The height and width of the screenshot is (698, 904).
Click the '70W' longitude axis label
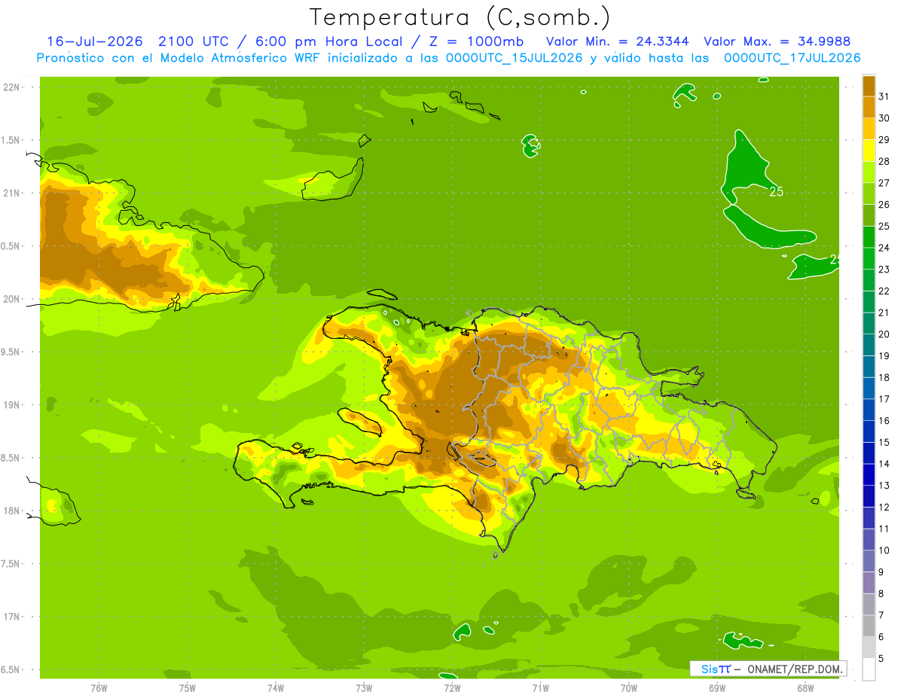point(629,687)
